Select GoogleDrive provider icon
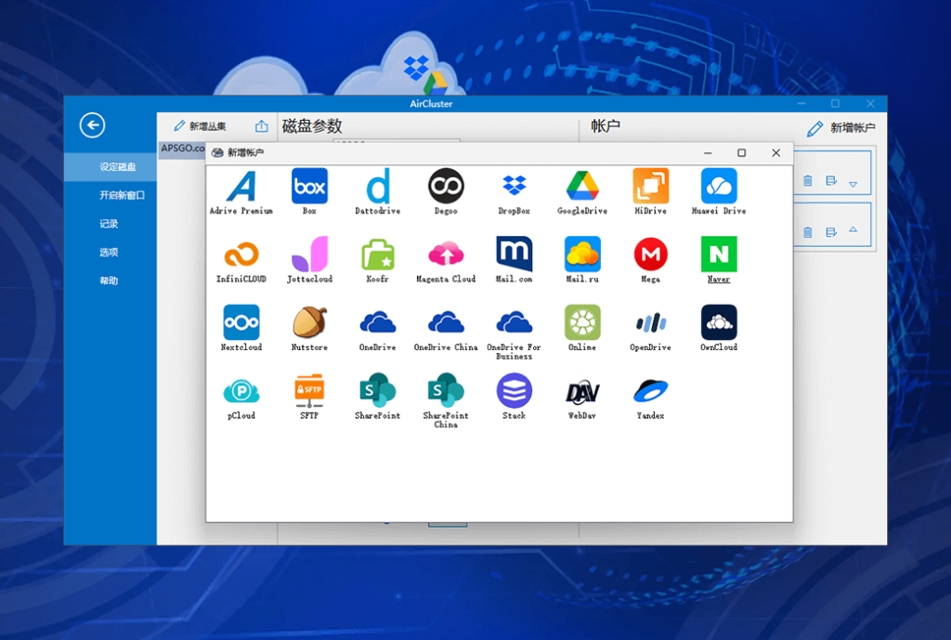Viewport: 951px width, 640px height. pos(582,191)
